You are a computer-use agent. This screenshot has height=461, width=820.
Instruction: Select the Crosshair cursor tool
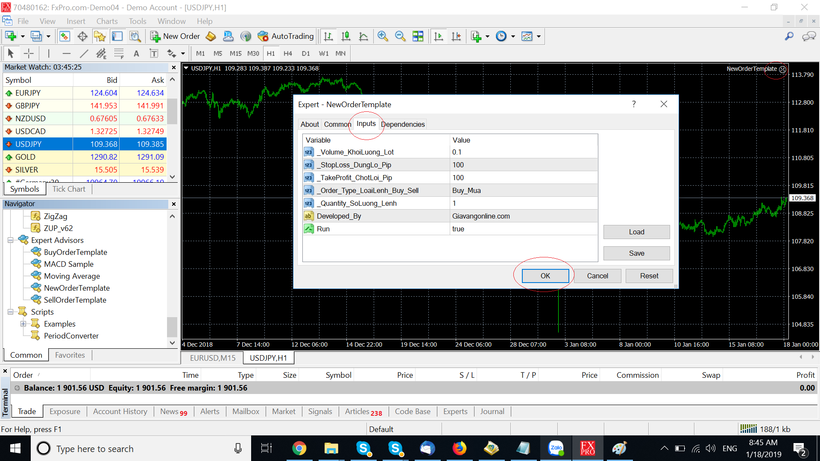(x=29, y=53)
